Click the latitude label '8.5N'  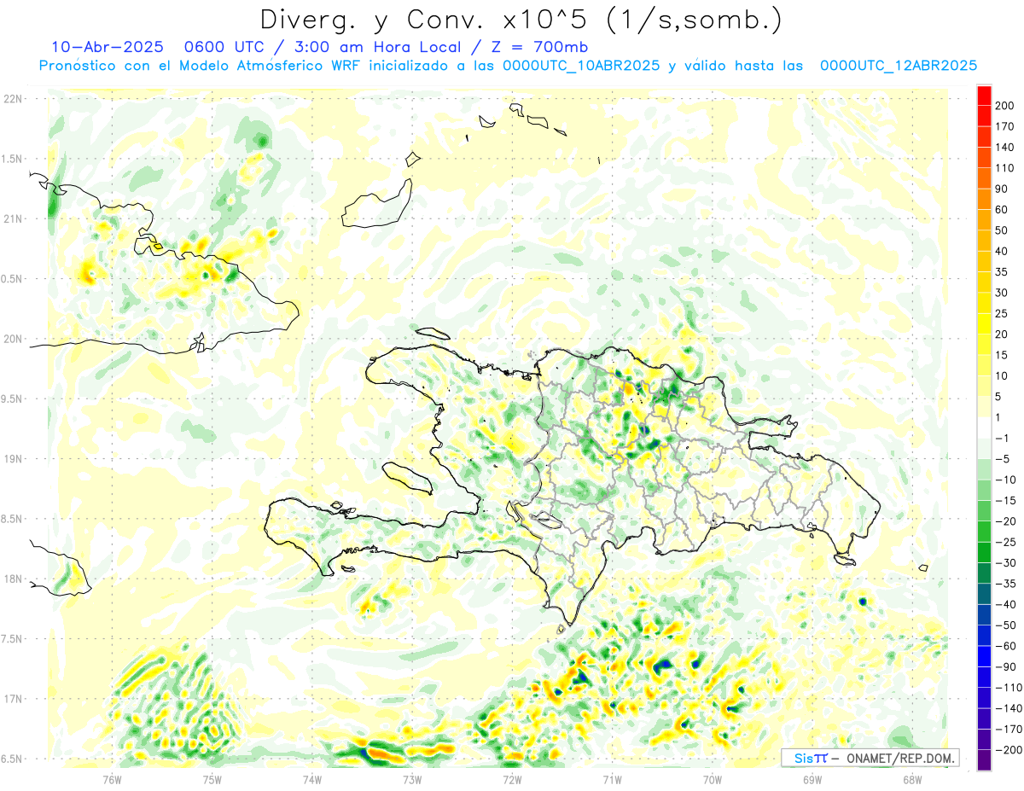pyautogui.click(x=12, y=519)
